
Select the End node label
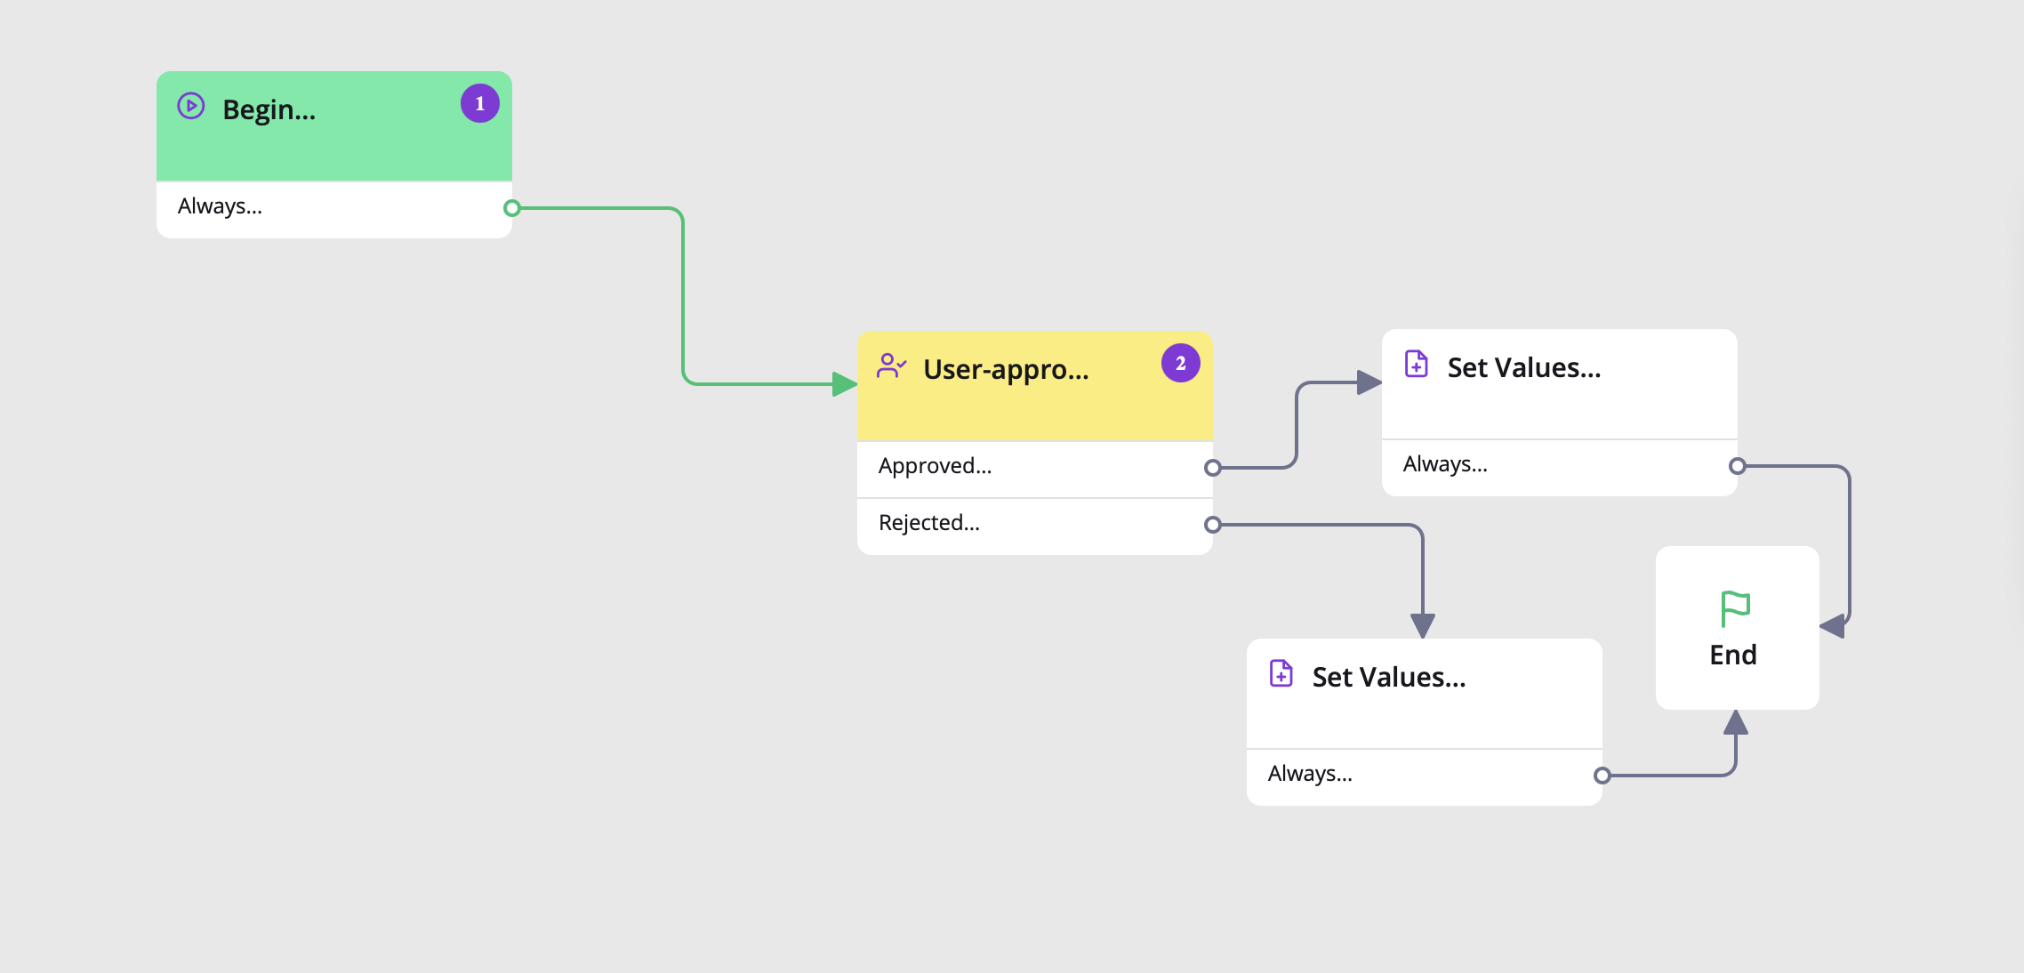tap(1732, 655)
